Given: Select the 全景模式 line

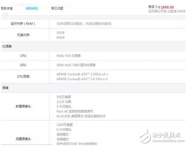Looking at the screenshot, I should pos(63,139).
